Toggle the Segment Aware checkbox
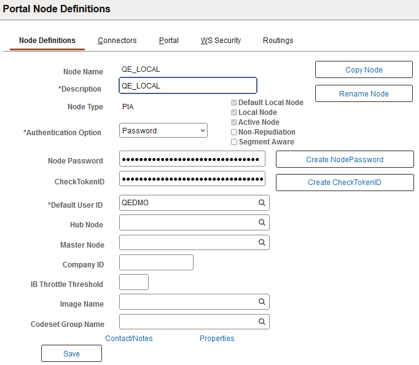419x365 pixels. coord(234,142)
